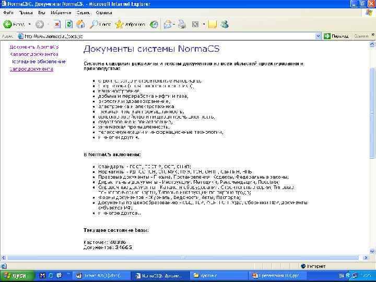Open the Последнее обновление link
Screen dimensions: 376x282
point(39,62)
